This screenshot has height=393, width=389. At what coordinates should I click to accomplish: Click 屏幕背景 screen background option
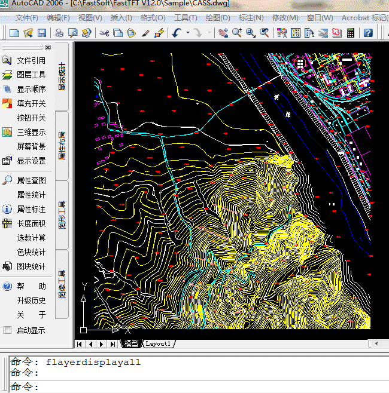point(31,146)
